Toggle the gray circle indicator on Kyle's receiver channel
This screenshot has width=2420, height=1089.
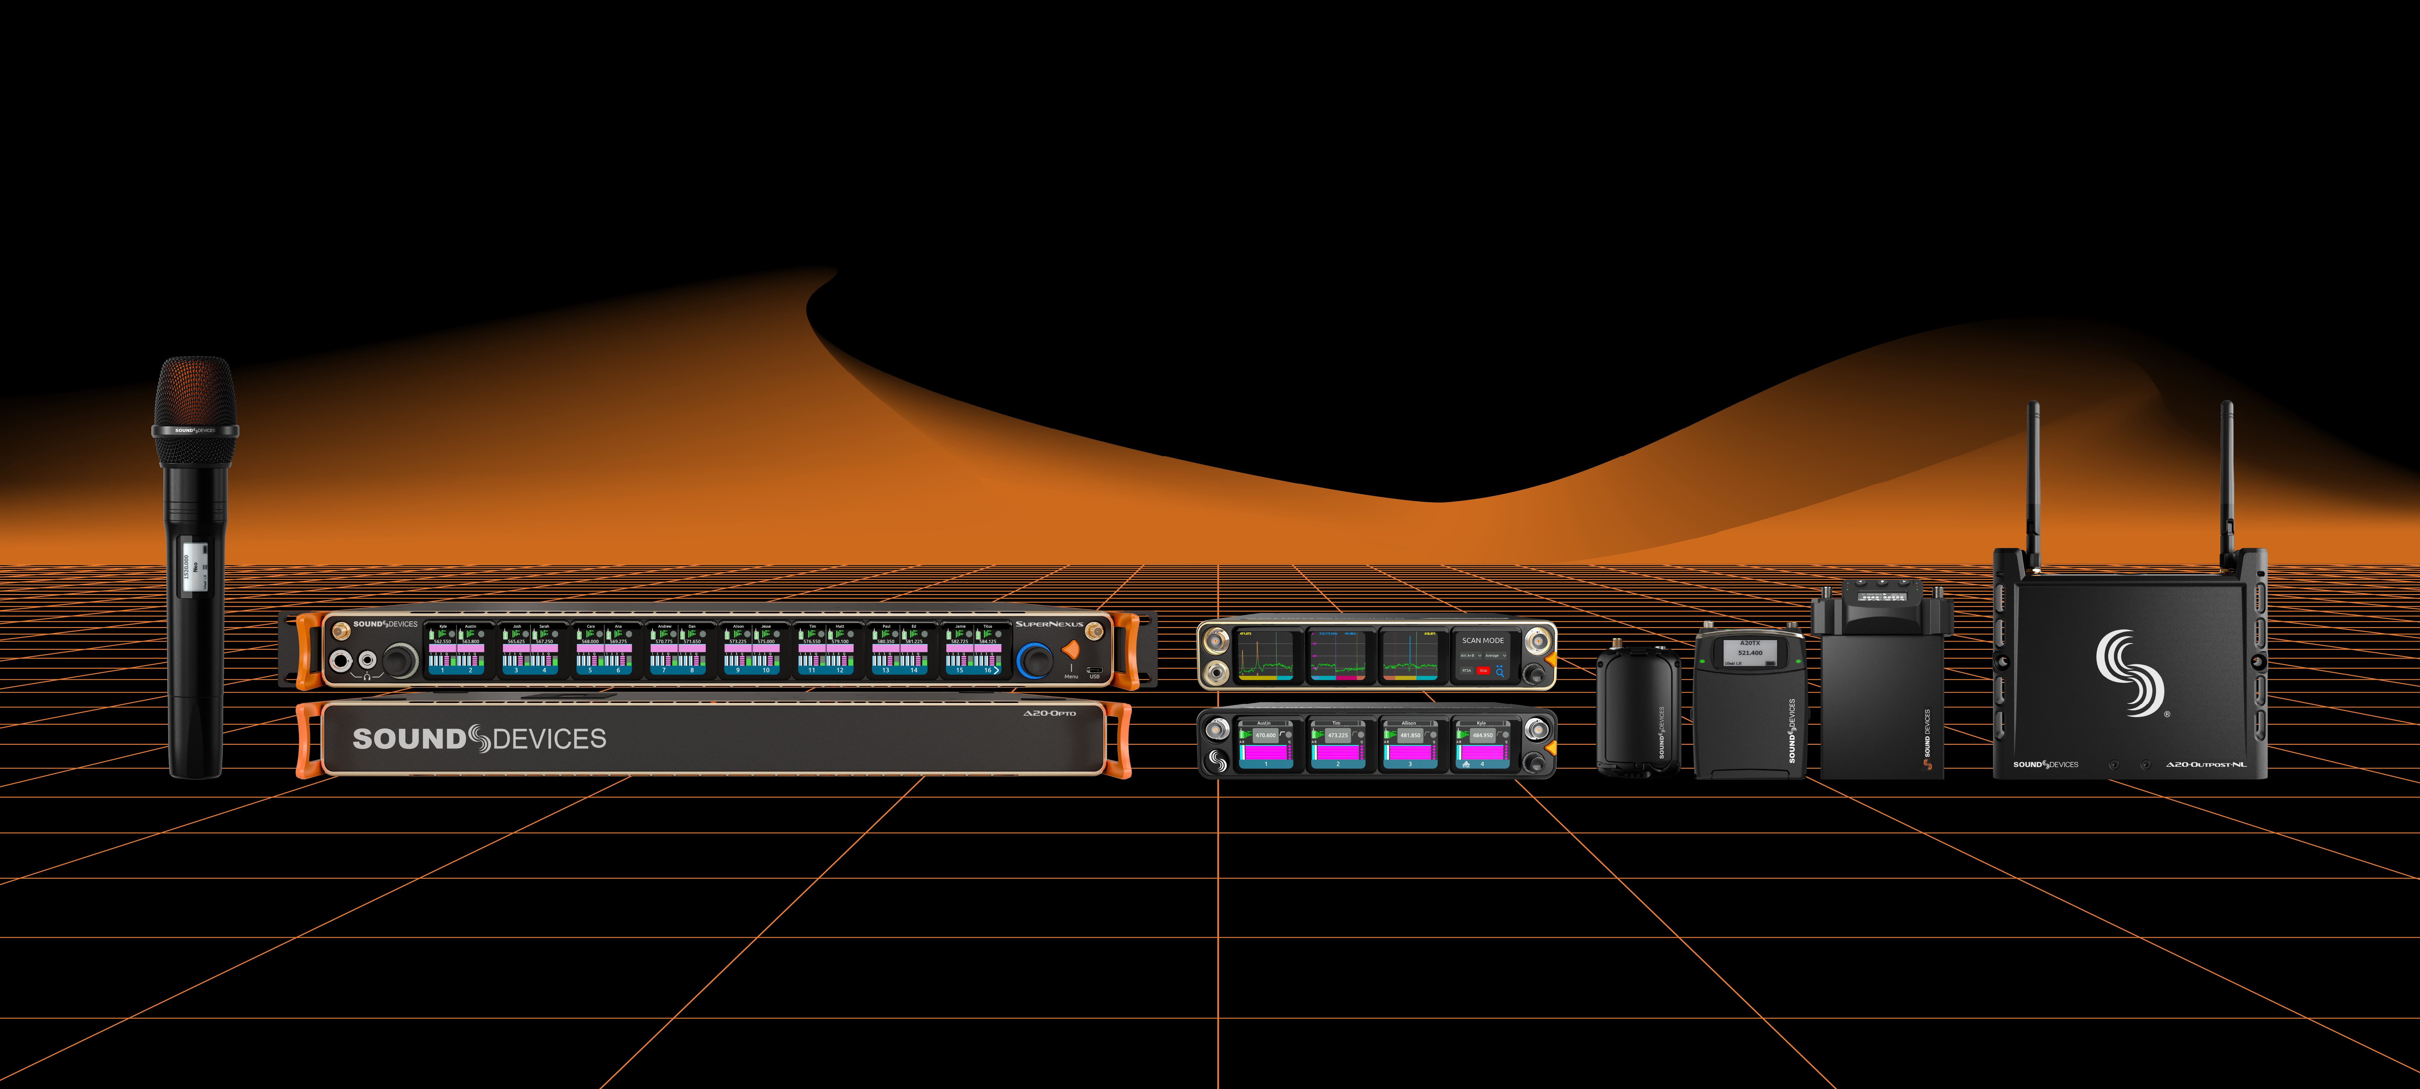coord(1506,735)
